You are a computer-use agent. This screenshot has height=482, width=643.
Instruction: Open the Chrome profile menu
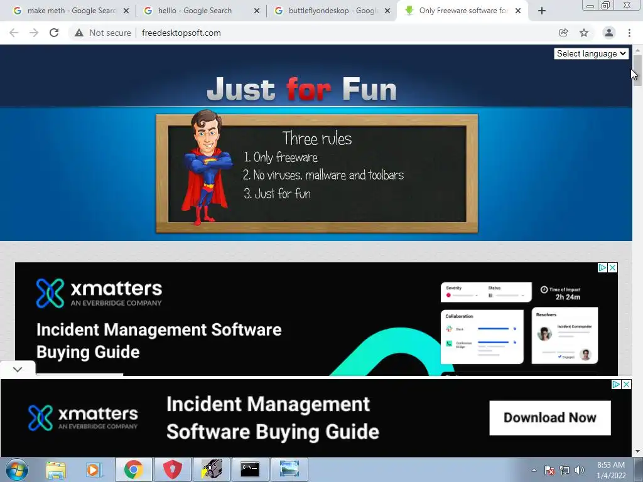609,33
